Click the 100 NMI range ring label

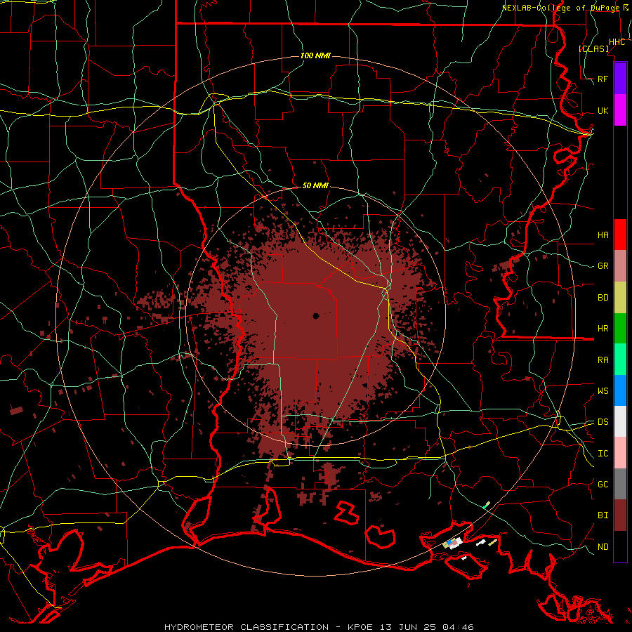(x=315, y=55)
